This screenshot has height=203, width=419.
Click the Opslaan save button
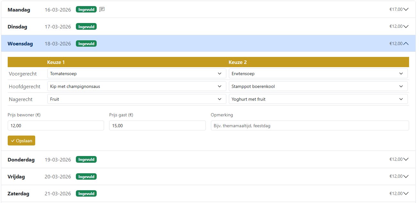pos(21,141)
